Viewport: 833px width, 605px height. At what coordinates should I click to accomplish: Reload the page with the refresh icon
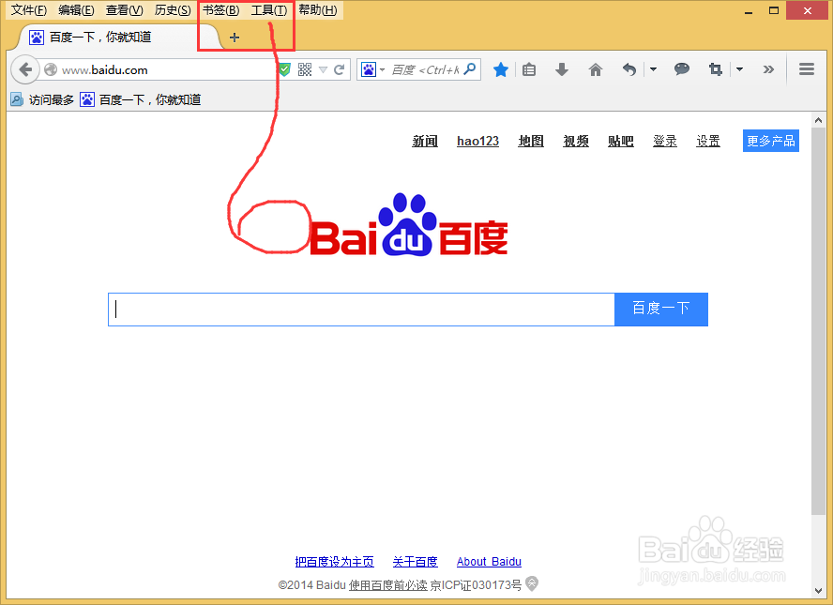tap(340, 69)
